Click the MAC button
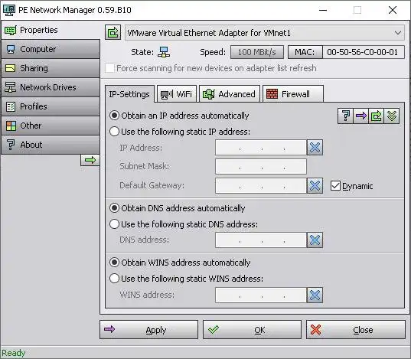This screenshot has width=411, height=359. pos(305,52)
